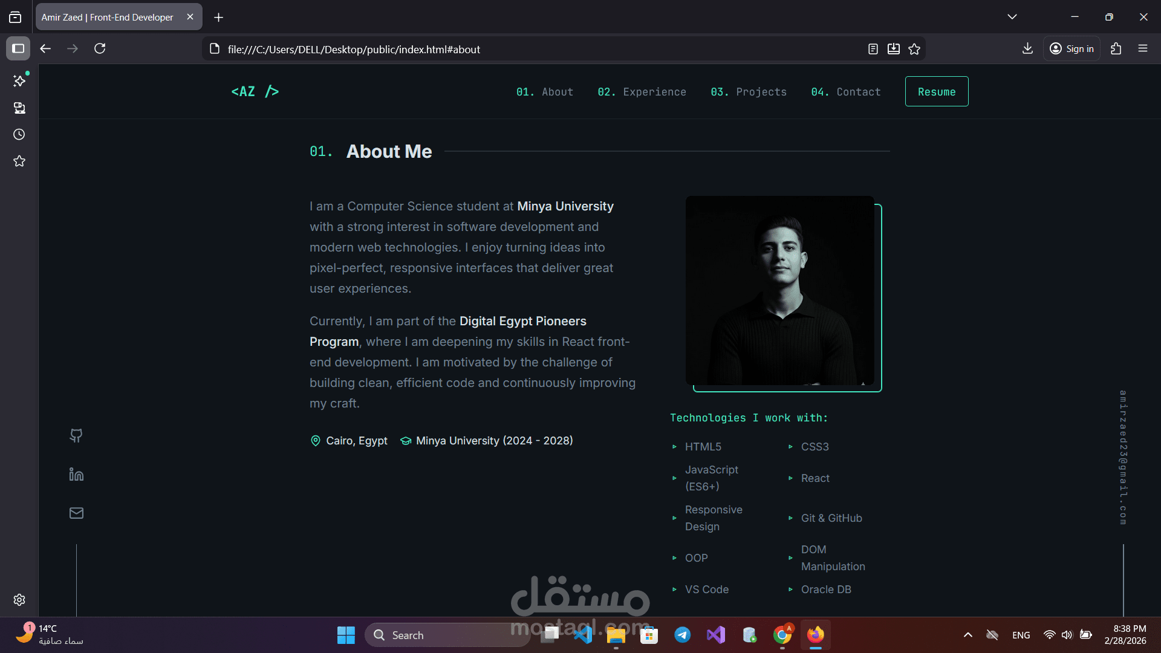This screenshot has height=653, width=1161.
Task: Open browser history sidebar icon
Action: click(x=19, y=134)
